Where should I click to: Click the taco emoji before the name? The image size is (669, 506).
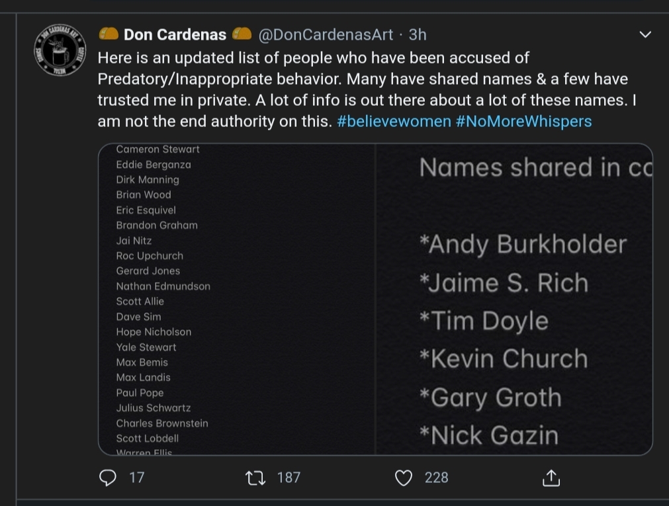pyautogui.click(x=109, y=34)
